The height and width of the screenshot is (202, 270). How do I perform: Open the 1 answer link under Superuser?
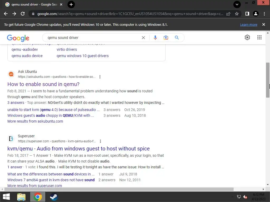15,167
